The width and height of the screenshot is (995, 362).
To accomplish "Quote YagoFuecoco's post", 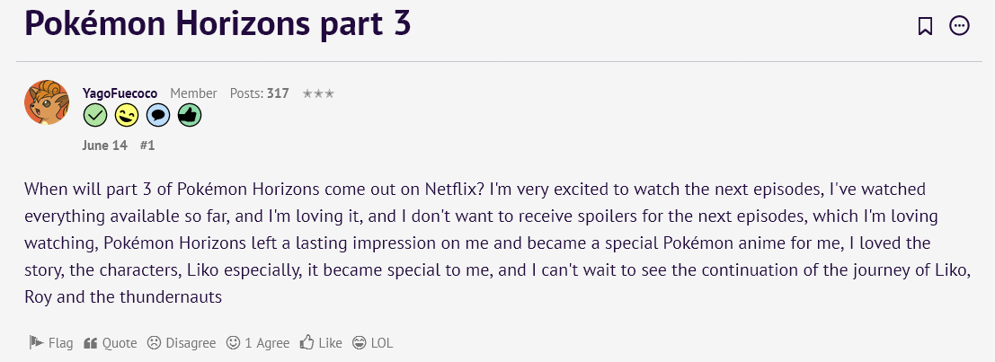I will tap(111, 342).
